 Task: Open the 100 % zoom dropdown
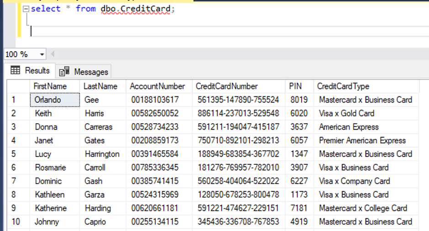[x=42, y=54]
